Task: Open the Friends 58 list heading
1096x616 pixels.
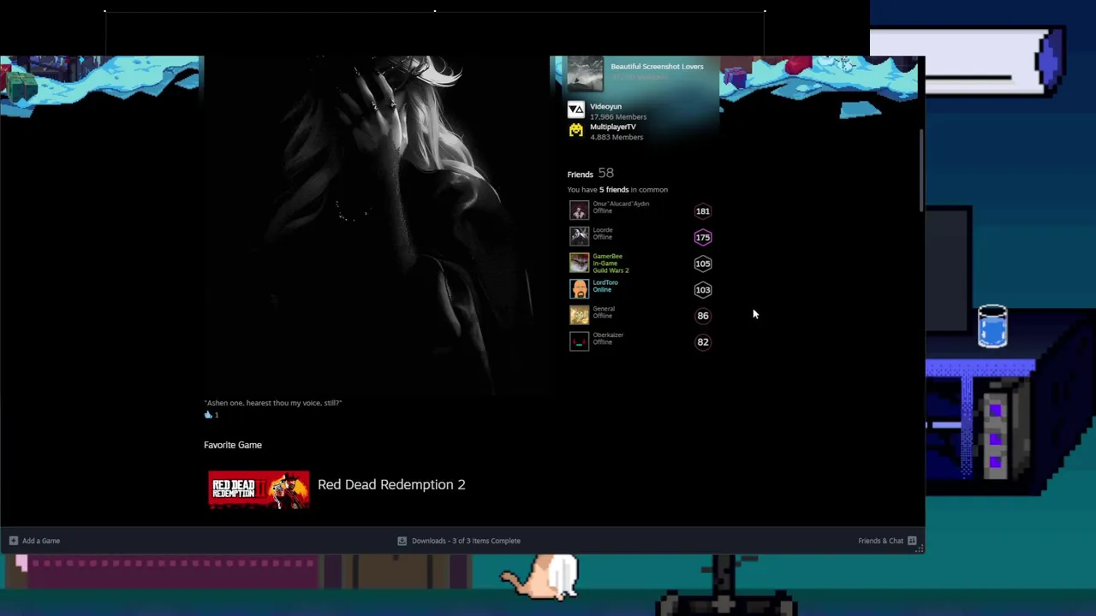Action: 590,174
